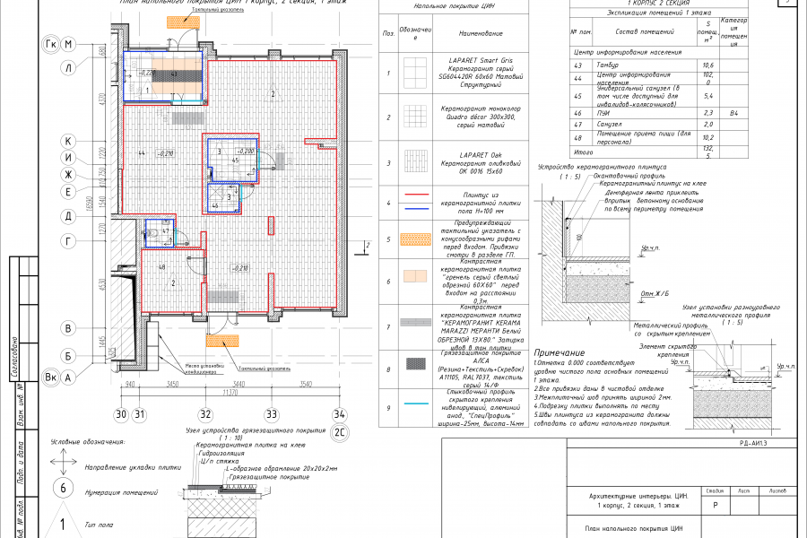Select the 'ПУИ' room table row
807x538 pixels.
pos(659,113)
